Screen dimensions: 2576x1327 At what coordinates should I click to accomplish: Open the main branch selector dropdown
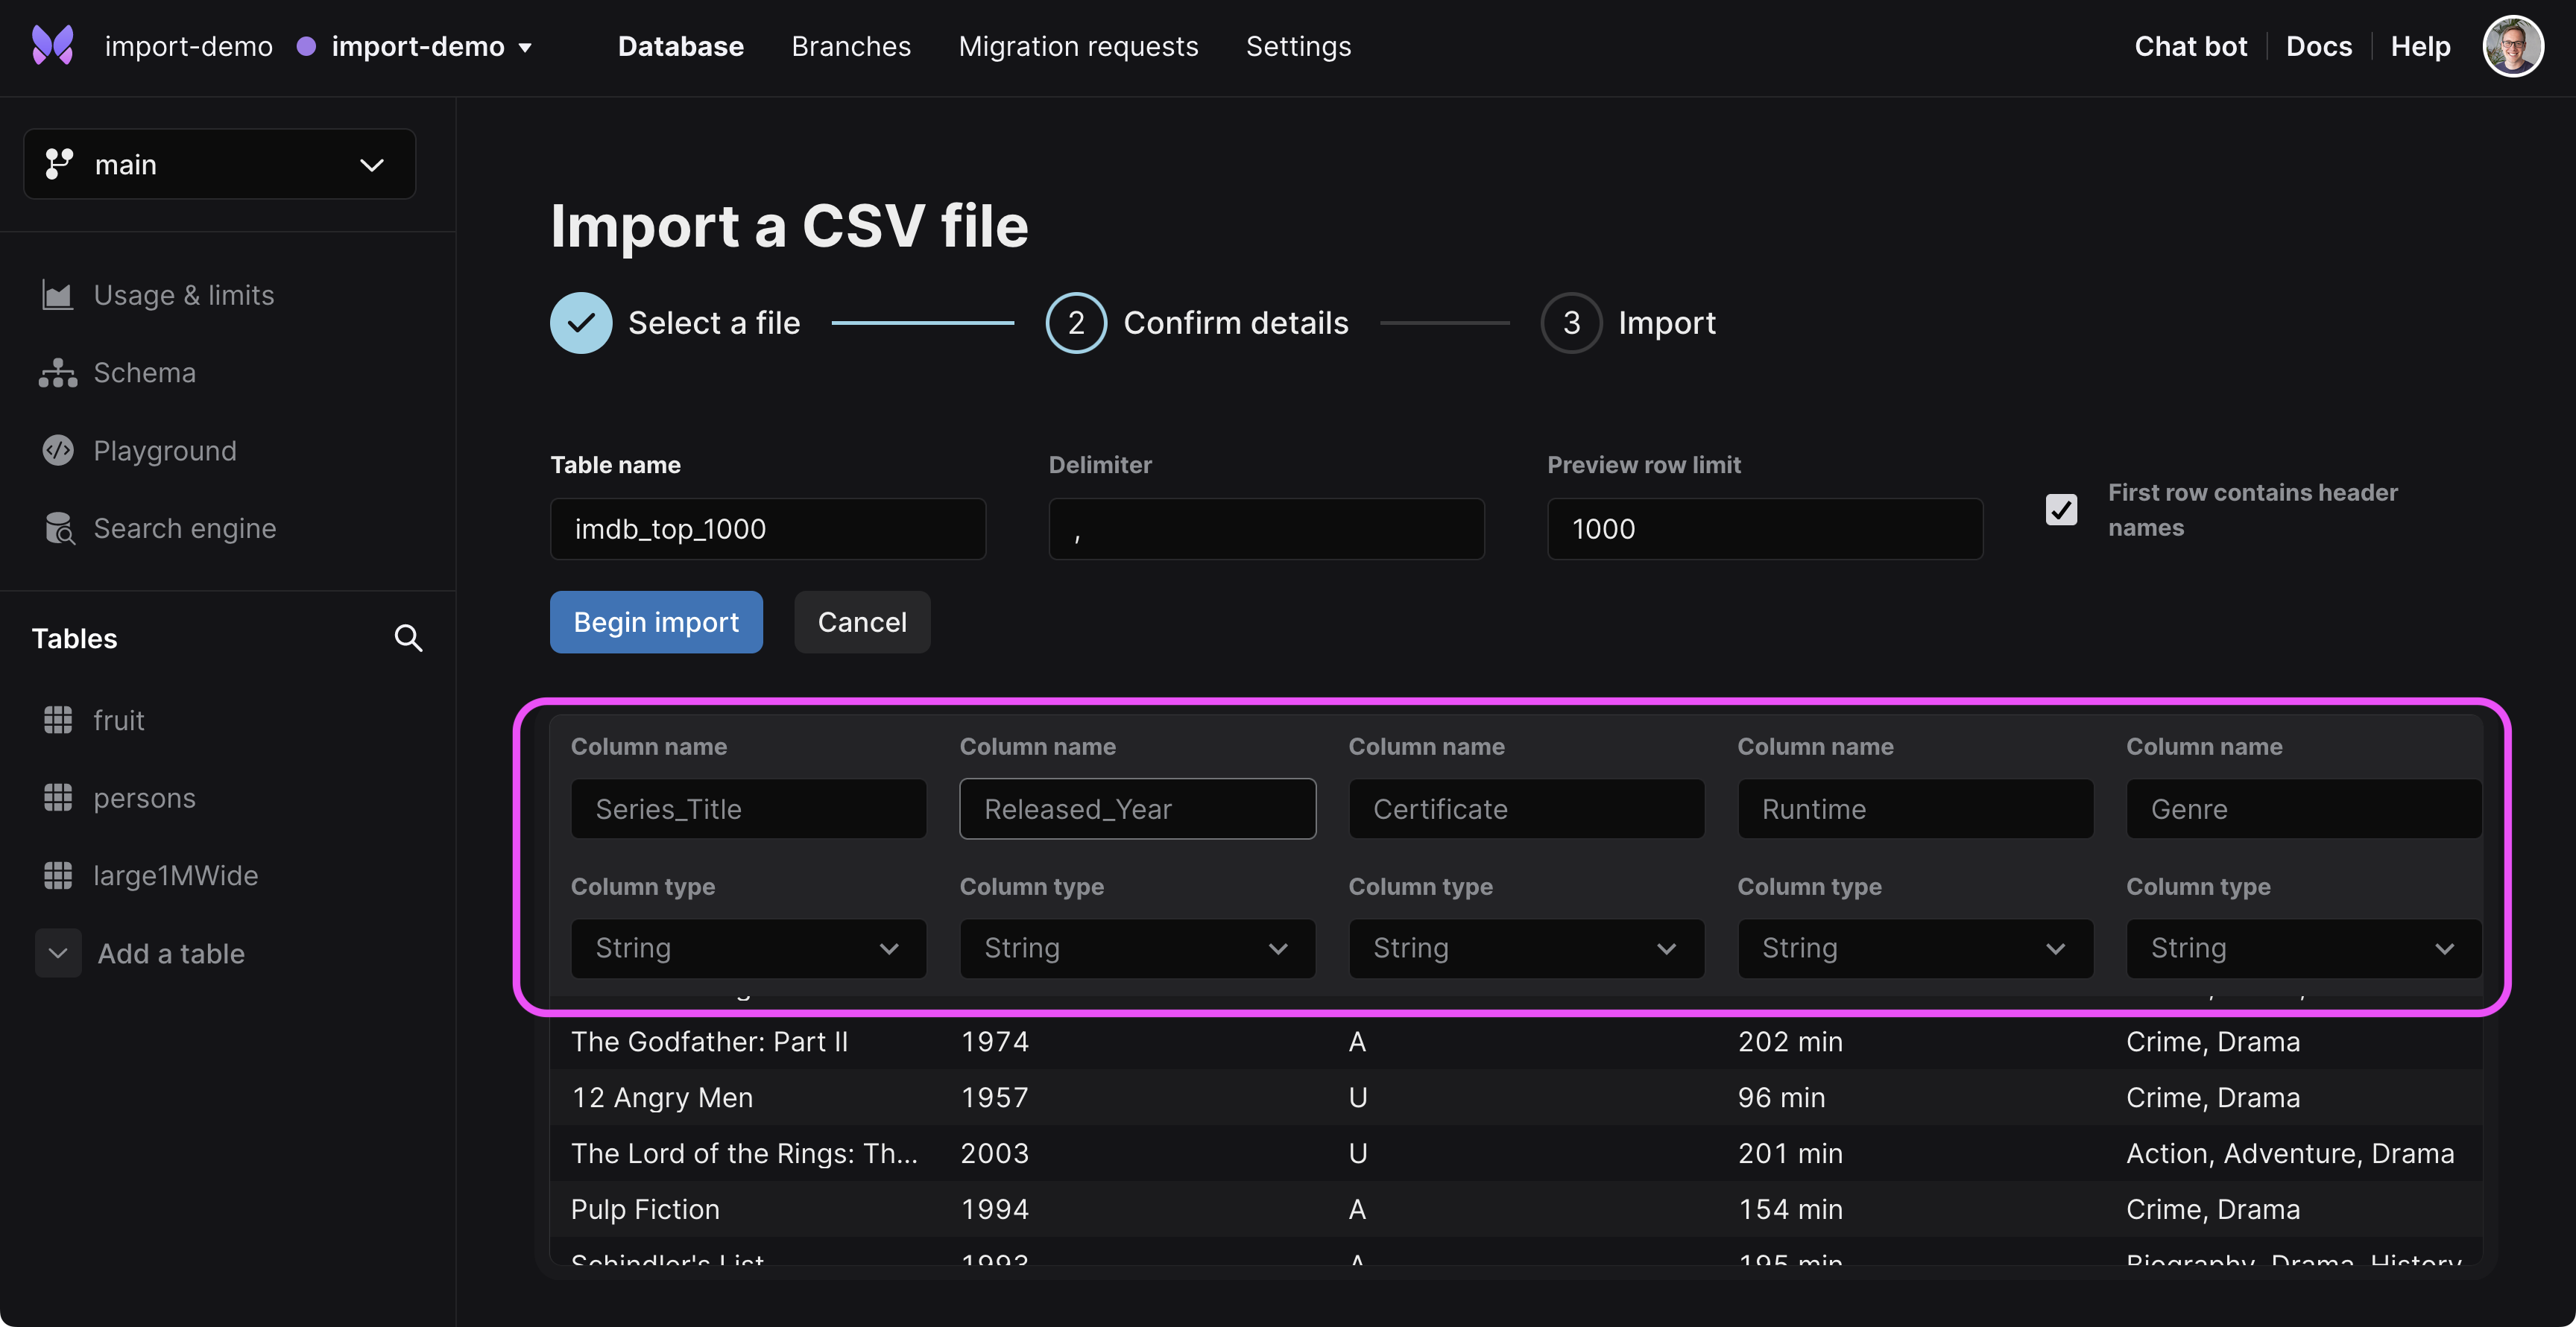(220, 164)
